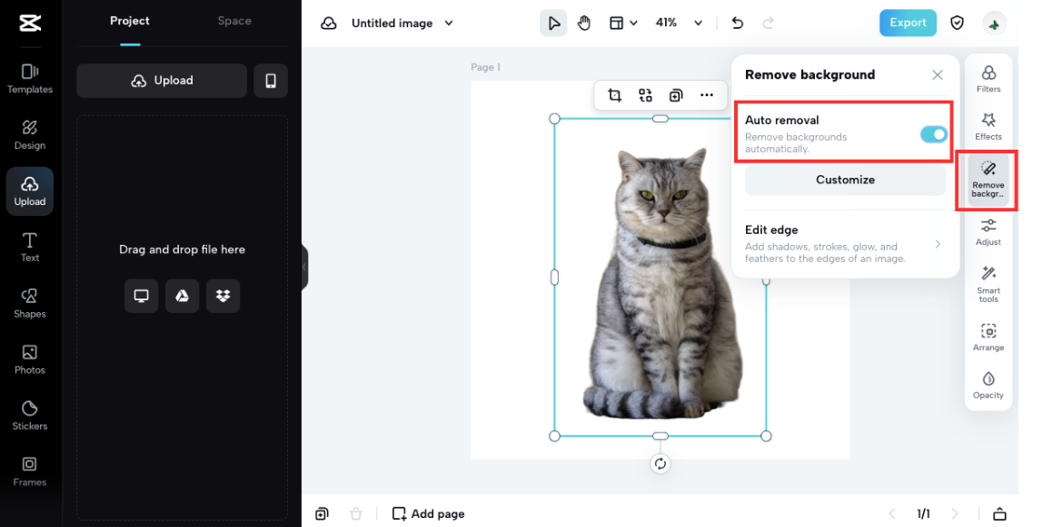This screenshot has height=527, width=1053.
Task: Click the shield security icon
Action: pyautogui.click(x=957, y=23)
